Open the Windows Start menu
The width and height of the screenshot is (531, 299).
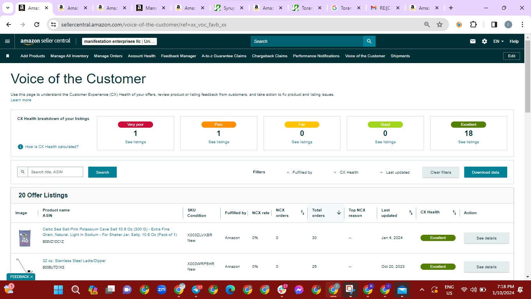coord(58,290)
